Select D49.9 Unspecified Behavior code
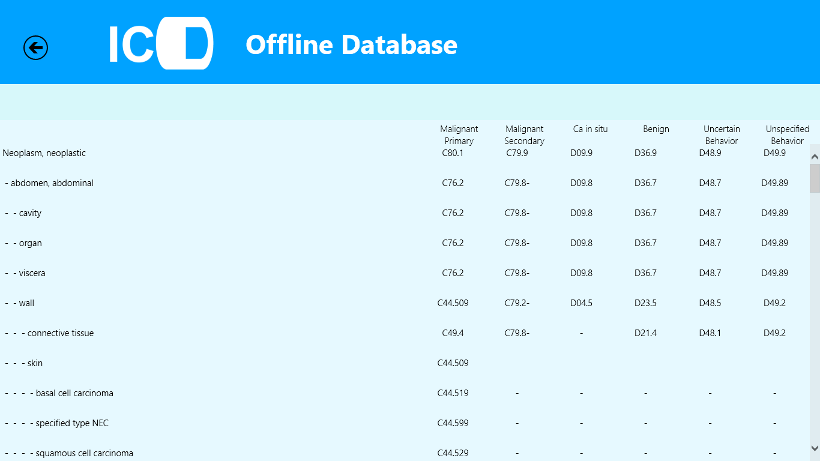This screenshot has height=461, width=820. 774,153
